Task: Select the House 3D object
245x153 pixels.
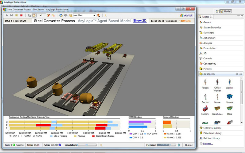Action: coord(229,99)
